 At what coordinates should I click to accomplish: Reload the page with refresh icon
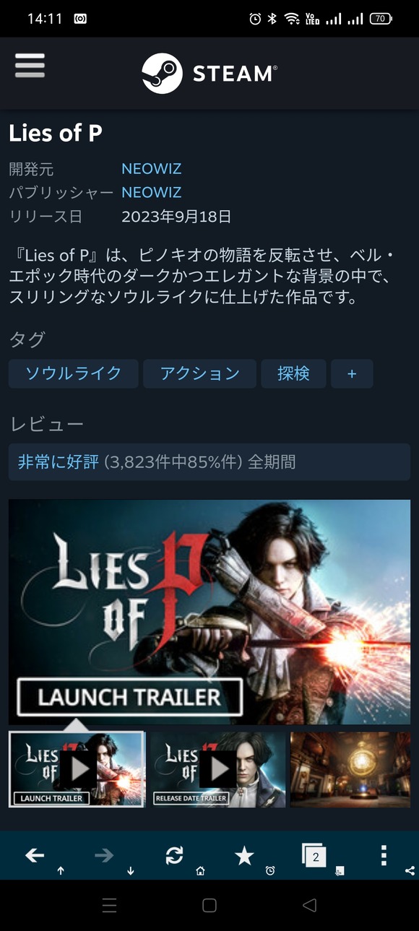coord(174,856)
